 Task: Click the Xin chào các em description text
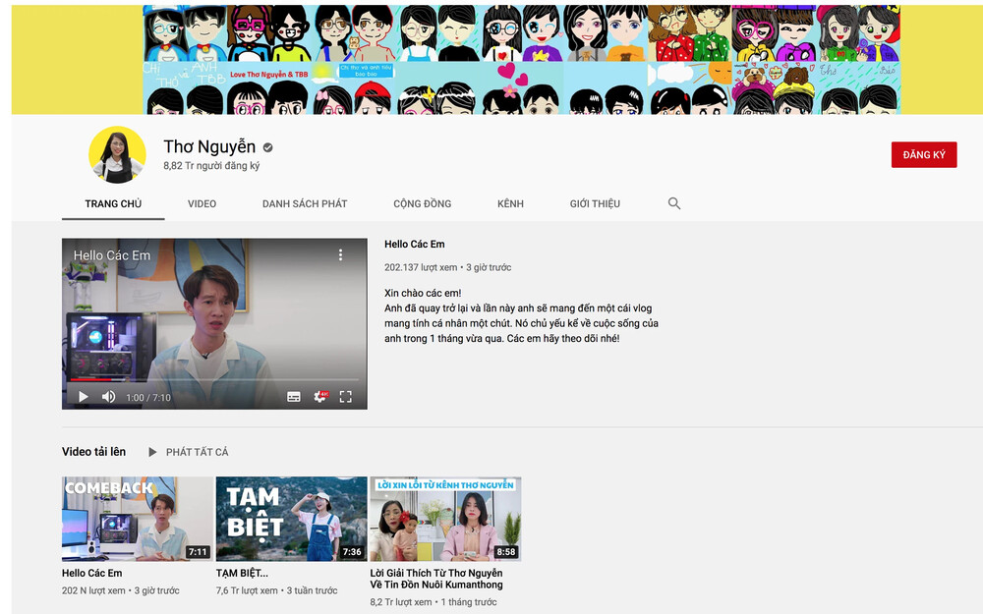pos(423,293)
